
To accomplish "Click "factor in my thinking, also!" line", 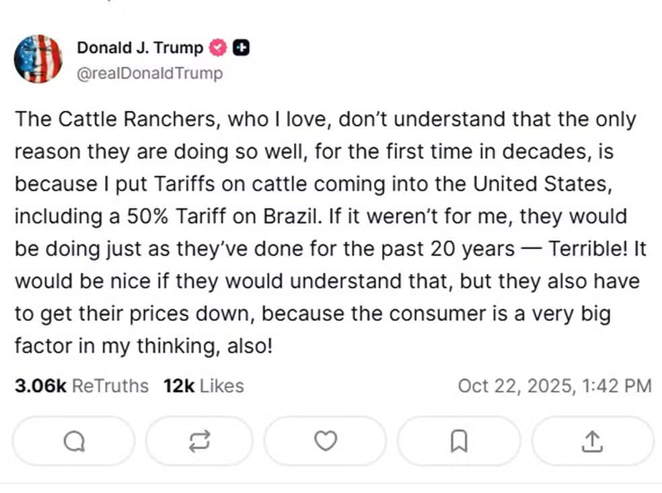I will [145, 346].
